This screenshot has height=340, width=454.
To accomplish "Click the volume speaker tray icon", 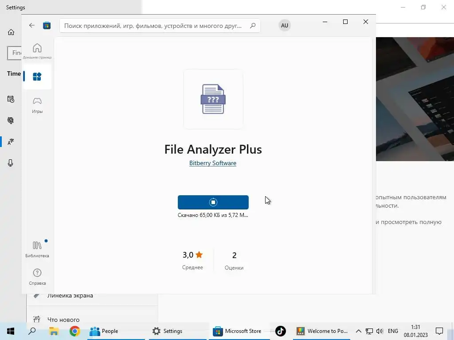I will [380, 331].
